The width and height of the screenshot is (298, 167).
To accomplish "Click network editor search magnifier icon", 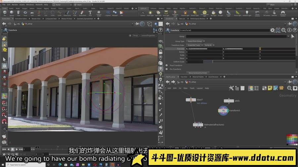I will (289, 88).
